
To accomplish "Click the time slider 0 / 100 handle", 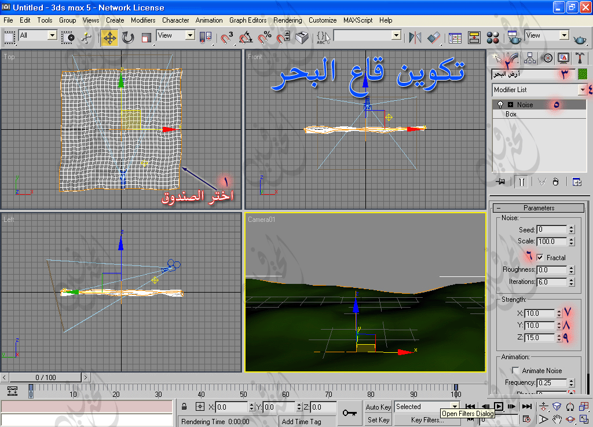I will pos(45,377).
